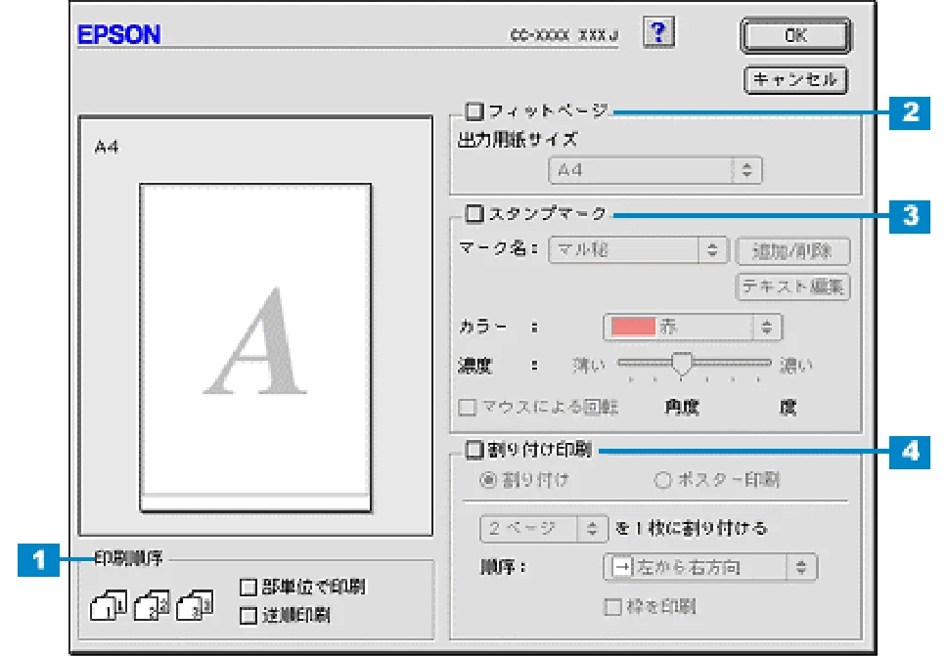This screenshot has height=656, width=947.
Task: Open the 2ページ pages per sheet dropdown
Action: 543,529
